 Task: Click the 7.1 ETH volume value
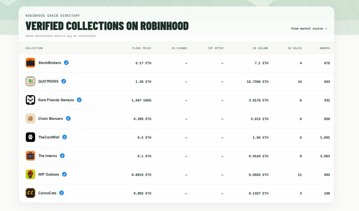click(261, 63)
